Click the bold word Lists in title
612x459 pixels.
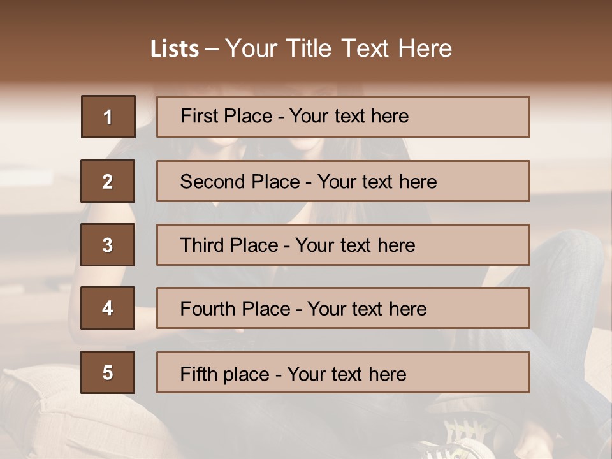click(175, 48)
